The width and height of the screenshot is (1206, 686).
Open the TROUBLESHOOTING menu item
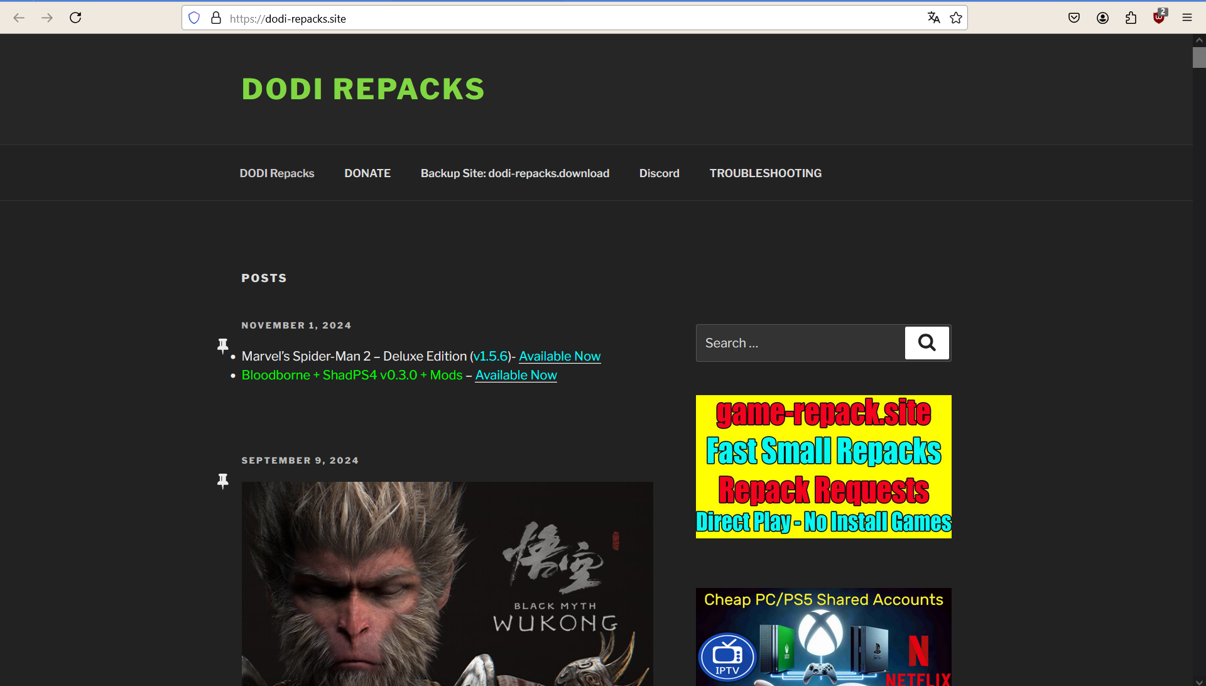[x=765, y=173]
